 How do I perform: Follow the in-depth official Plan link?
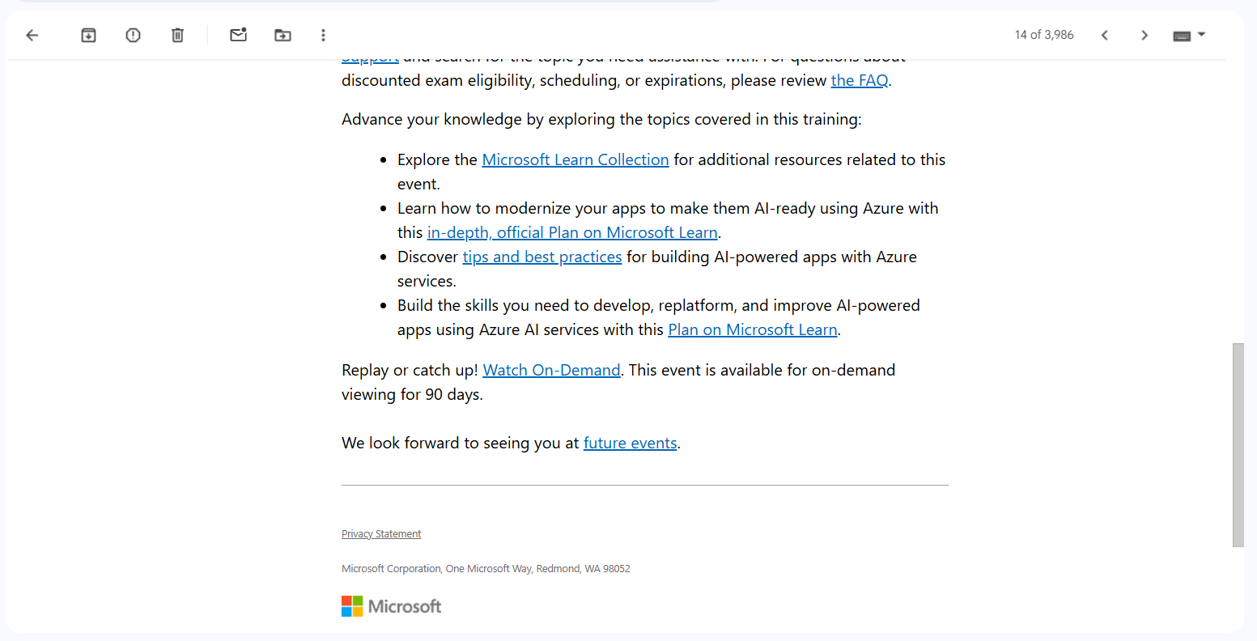tap(572, 232)
